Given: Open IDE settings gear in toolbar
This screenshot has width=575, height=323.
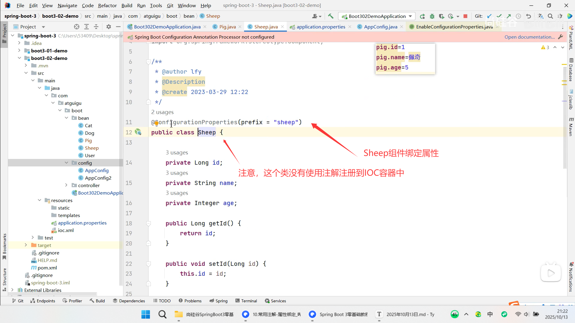Looking at the screenshot, I should tap(560, 16).
